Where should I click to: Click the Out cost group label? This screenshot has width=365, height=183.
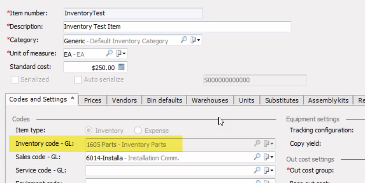tap(310, 170)
